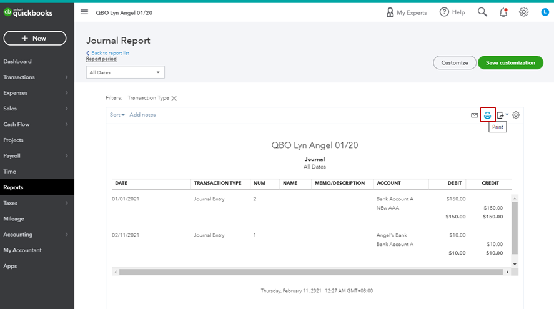Expand Cash Flow sidebar menu
The image size is (554, 309).
click(37, 124)
